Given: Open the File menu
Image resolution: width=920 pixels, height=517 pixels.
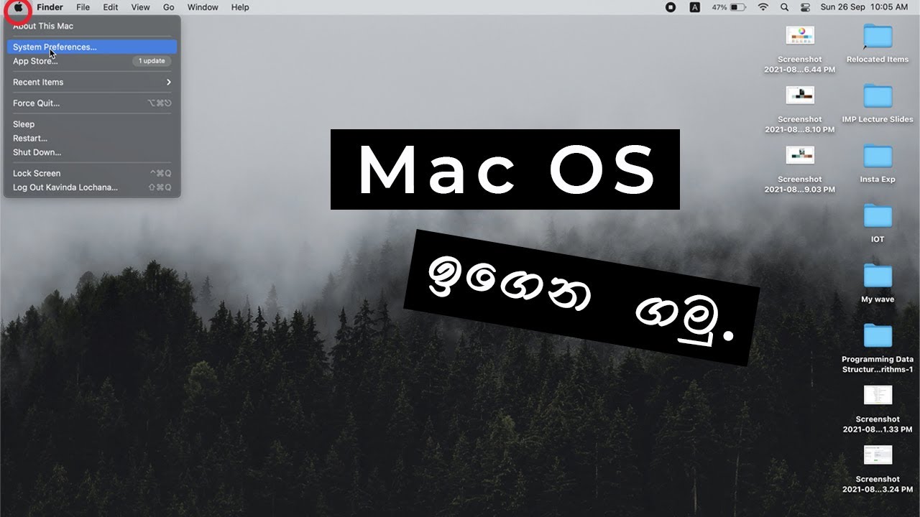Looking at the screenshot, I should pyautogui.click(x=83, y=7).
